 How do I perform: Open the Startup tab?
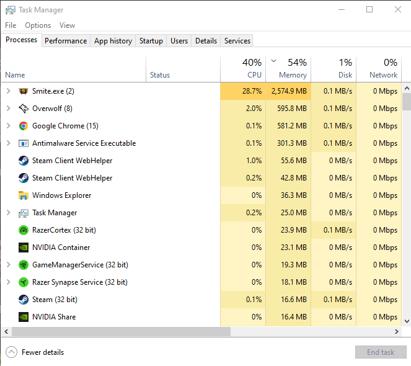[x=151, y=41]
